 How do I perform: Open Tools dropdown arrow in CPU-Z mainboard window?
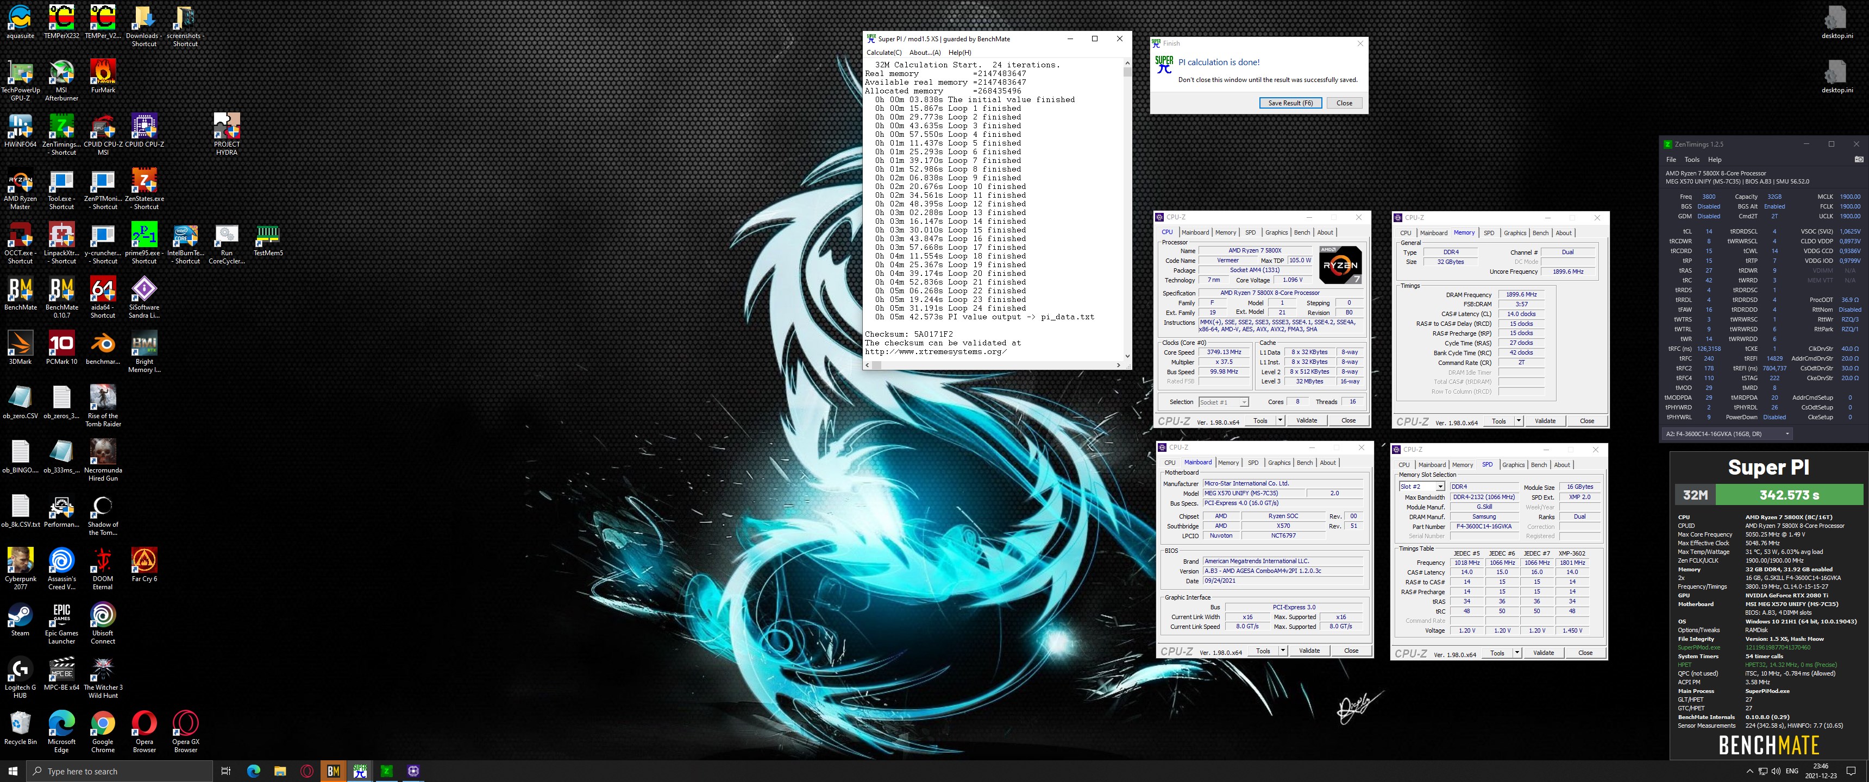(x=1283, y=651)
